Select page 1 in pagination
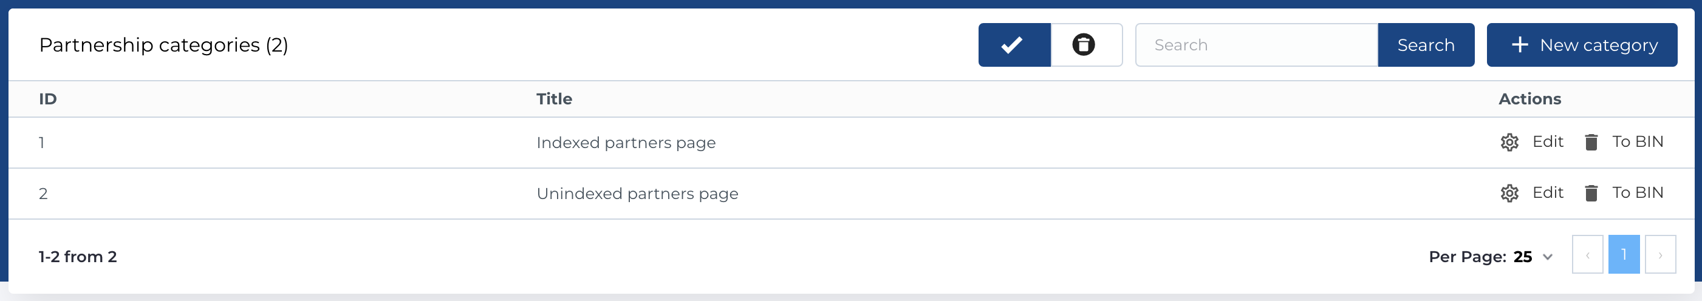1702x301 pixels. [1624, 255]
